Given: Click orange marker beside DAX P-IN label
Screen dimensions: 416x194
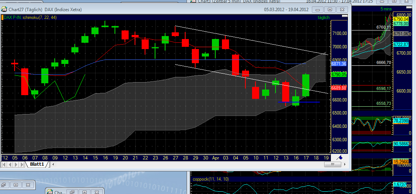Looking at the screenshot, I should click(3, 17).
